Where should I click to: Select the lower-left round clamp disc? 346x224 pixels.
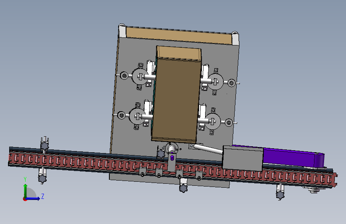tap(137, 116)
